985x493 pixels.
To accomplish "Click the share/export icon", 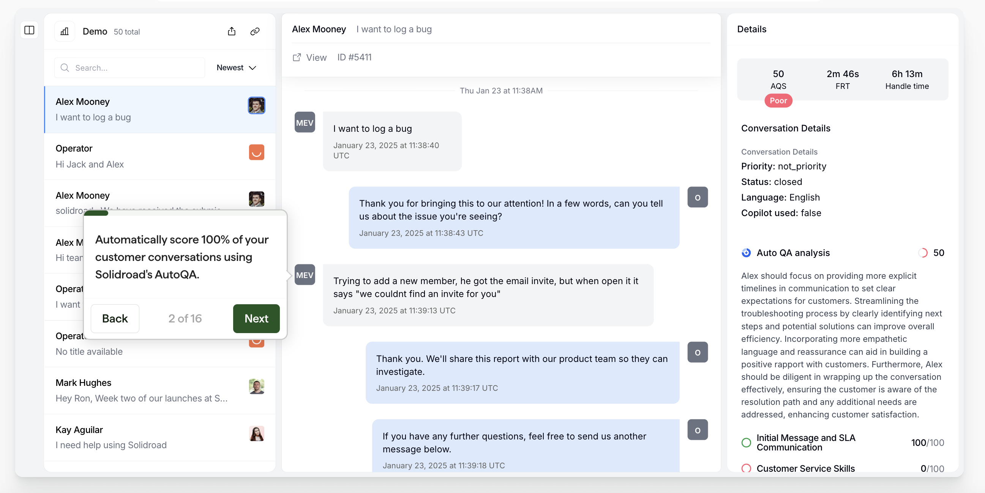I will [x=231, y=32].
